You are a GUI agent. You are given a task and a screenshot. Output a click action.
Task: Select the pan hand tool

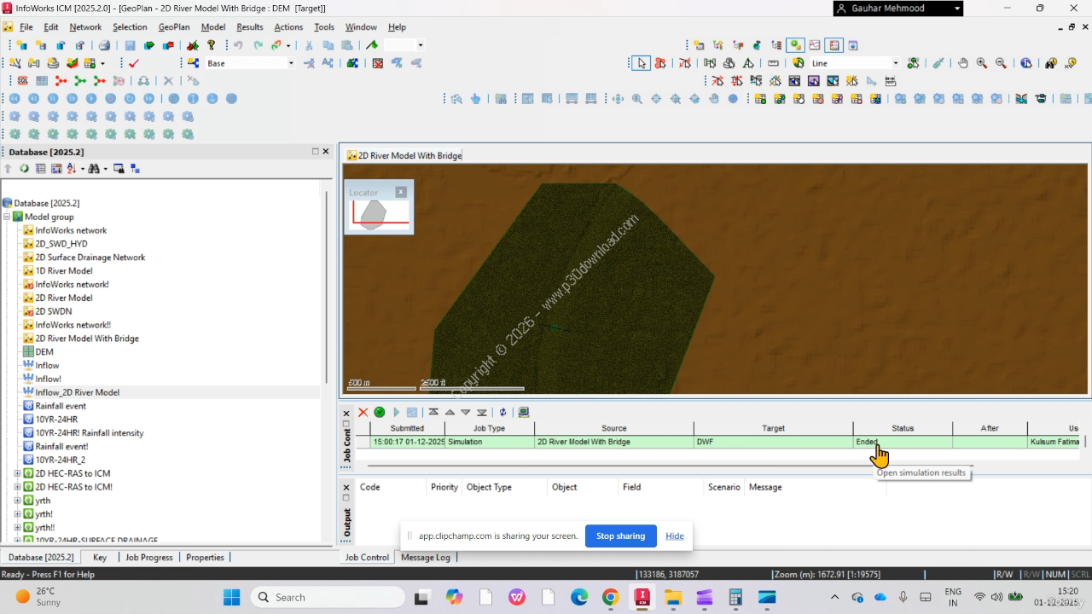(963, 63)
